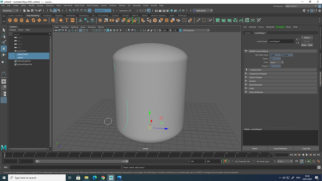Open the Form Open dropdown
Screen dimensions: 322x181
pos(276,62)
